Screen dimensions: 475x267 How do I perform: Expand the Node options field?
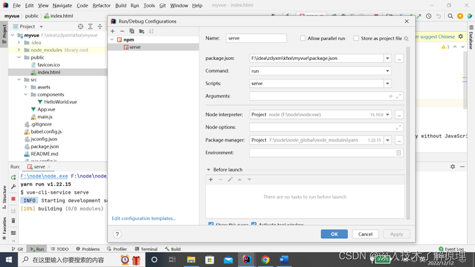click(x=398, y=127)
